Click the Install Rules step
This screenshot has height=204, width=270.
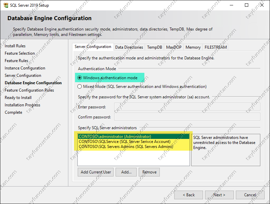(x=15, y=46)
